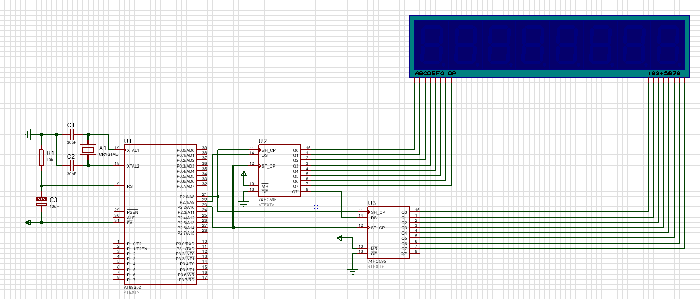Click the C1 reference label
The image size is (700, 299).
(71, 125)
